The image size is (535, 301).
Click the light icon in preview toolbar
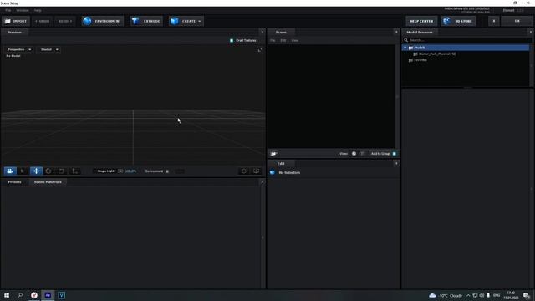(244, 171)
